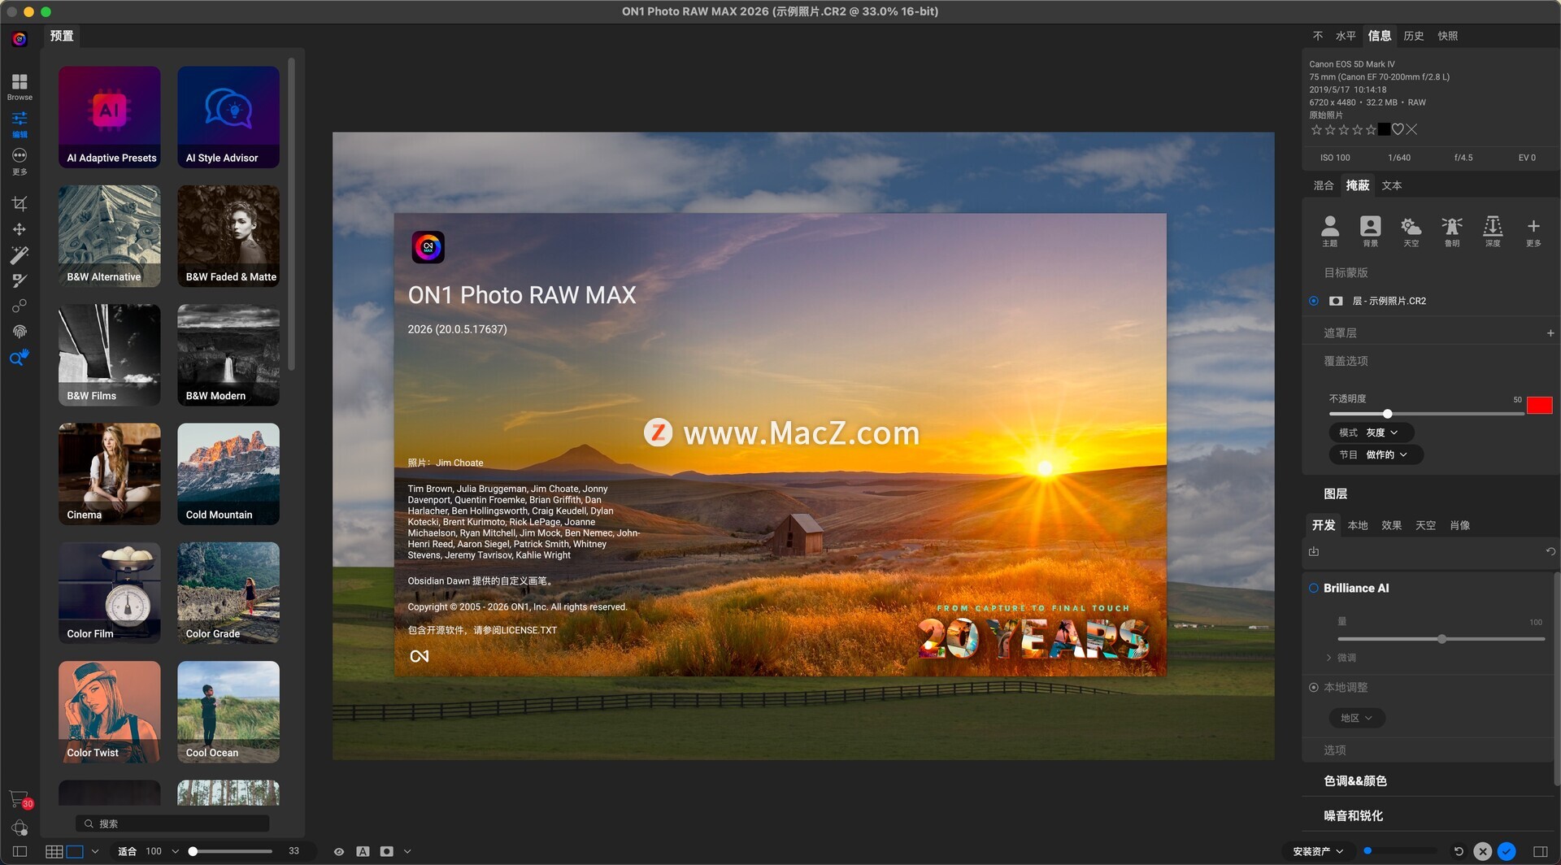Expand the 色调&&颜色 section
This screenshot has height=865, width=1561.
(1355, 780)
